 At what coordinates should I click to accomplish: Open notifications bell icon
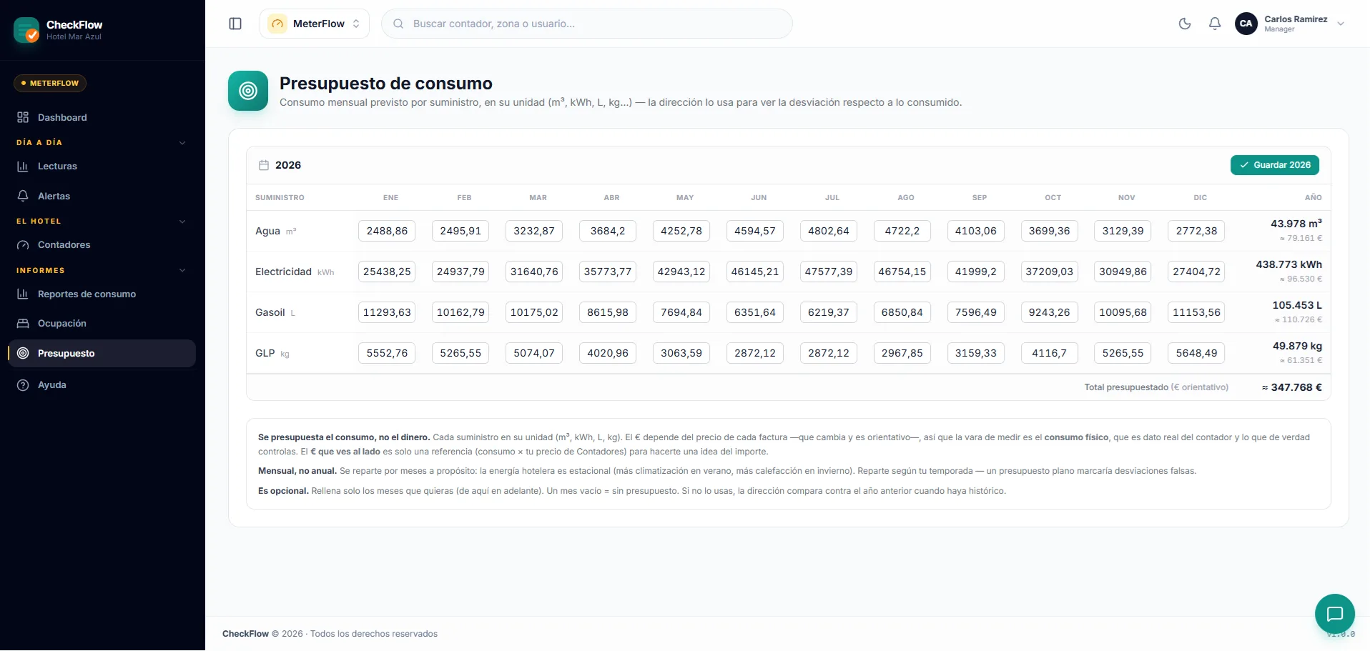pos(1215,24)
